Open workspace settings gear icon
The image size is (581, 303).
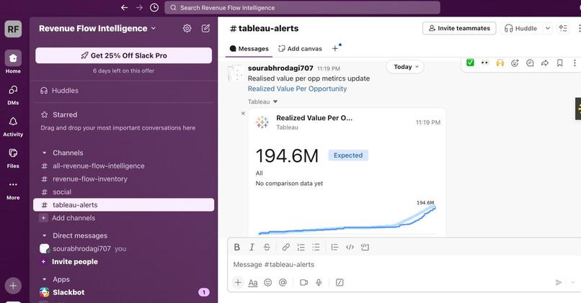click(187, 28)
